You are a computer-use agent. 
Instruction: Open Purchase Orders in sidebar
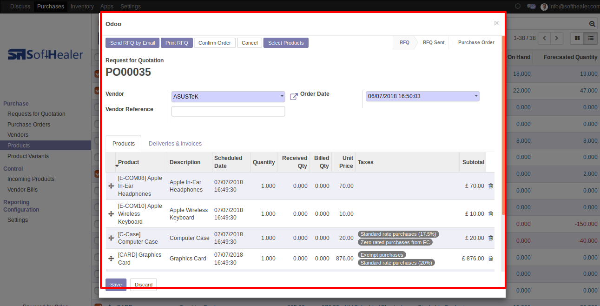click(29, 125)
